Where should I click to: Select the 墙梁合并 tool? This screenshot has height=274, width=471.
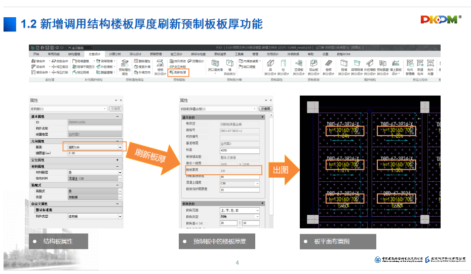(x=40, y=72)
